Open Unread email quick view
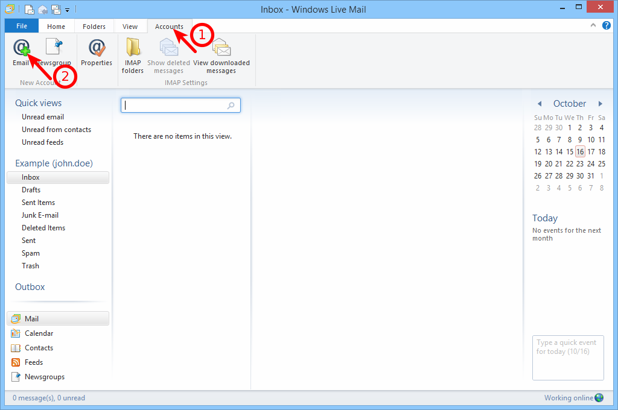The image size is (618, 410). (43, 117)
